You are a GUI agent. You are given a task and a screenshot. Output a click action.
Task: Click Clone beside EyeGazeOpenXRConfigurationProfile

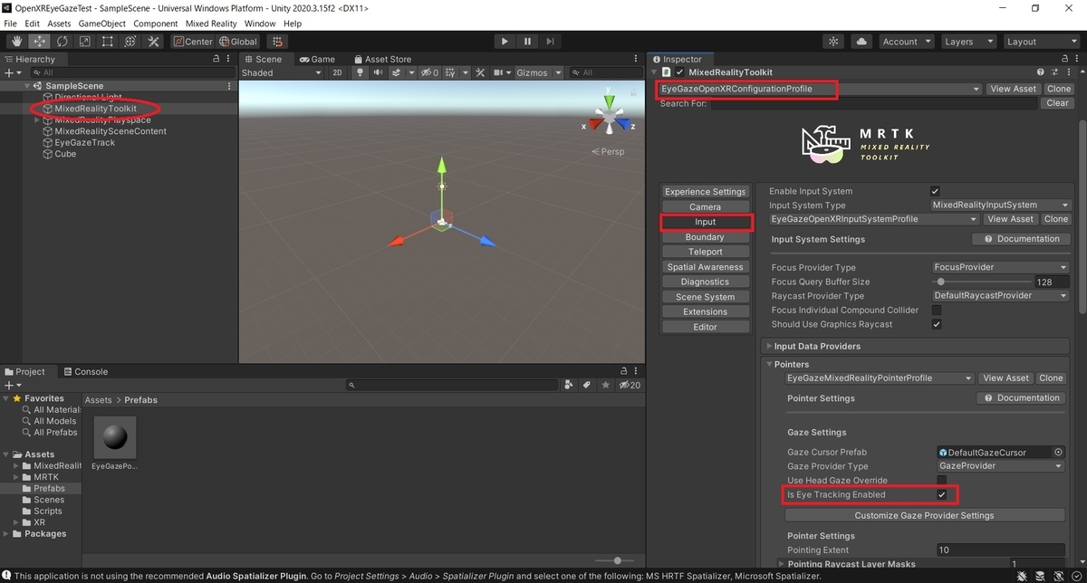[x=1059, y=89]
